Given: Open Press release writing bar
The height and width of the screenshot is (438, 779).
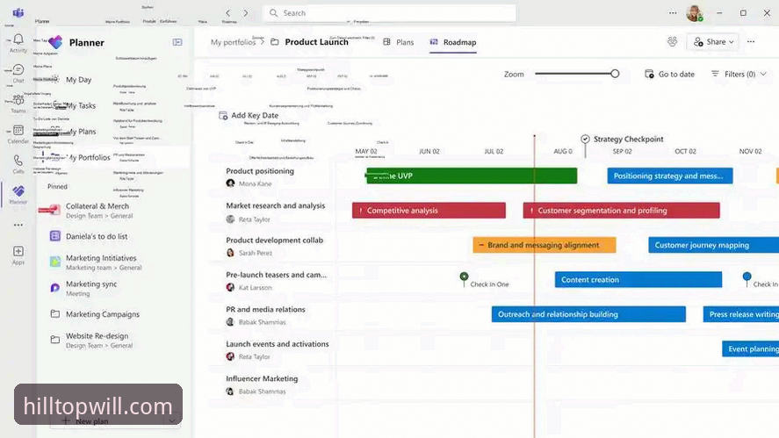Looking at the screenshot, I should (740, 314).
